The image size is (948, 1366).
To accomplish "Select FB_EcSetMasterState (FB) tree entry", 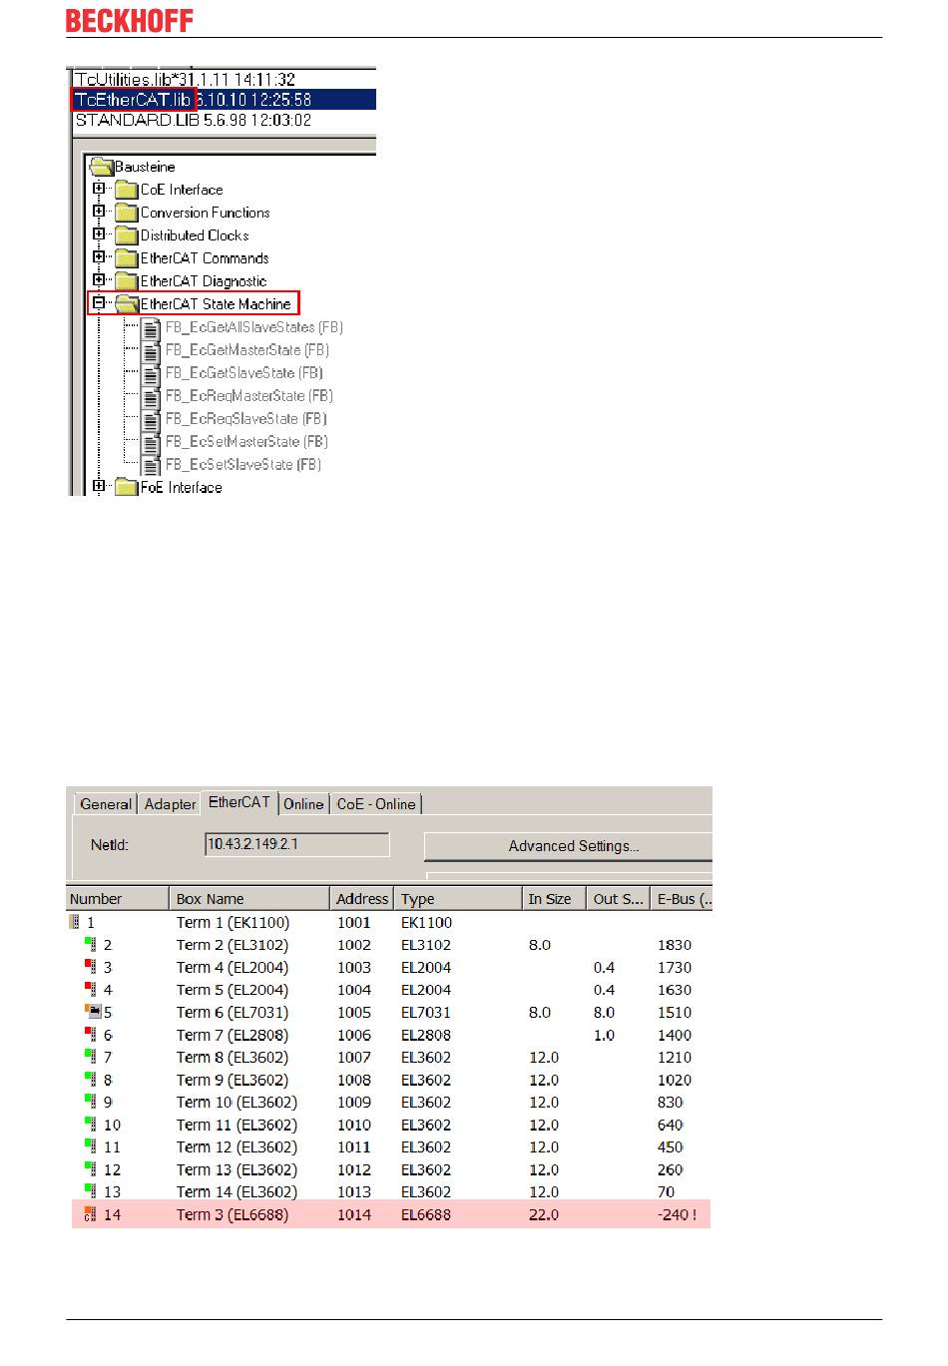I will coord(246,442).
